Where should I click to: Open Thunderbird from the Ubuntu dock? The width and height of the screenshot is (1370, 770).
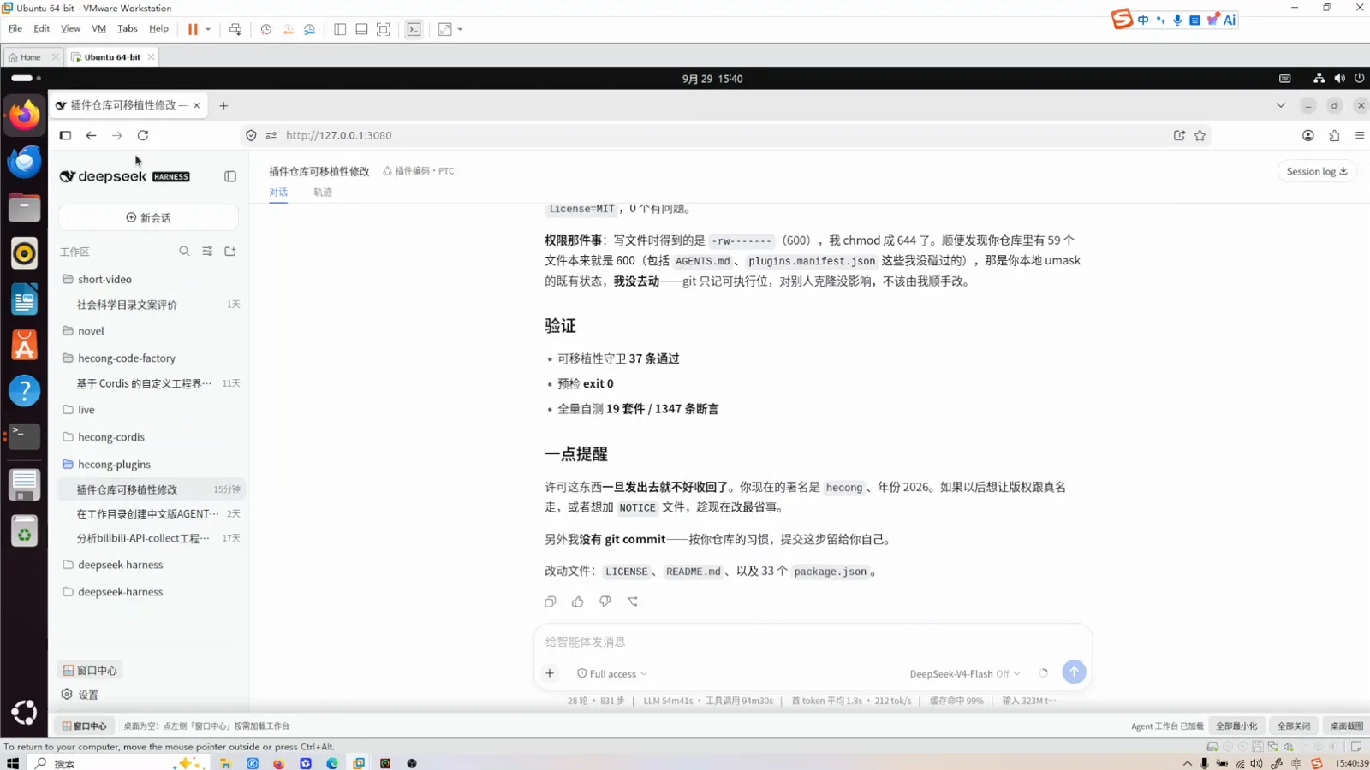(24, 161)
